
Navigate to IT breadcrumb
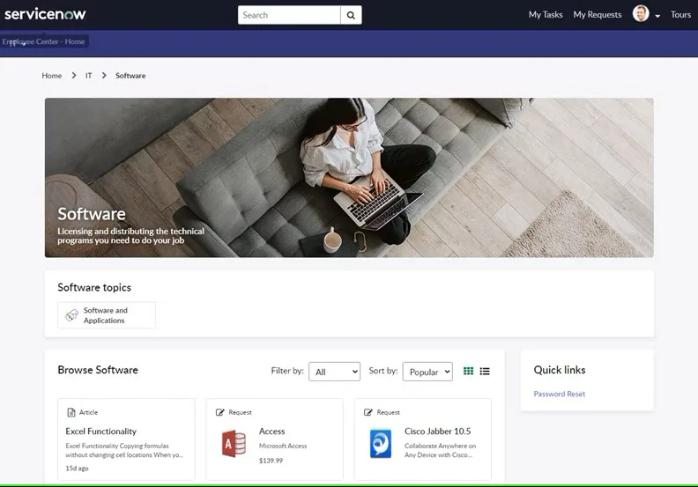[x=88, y=76]
